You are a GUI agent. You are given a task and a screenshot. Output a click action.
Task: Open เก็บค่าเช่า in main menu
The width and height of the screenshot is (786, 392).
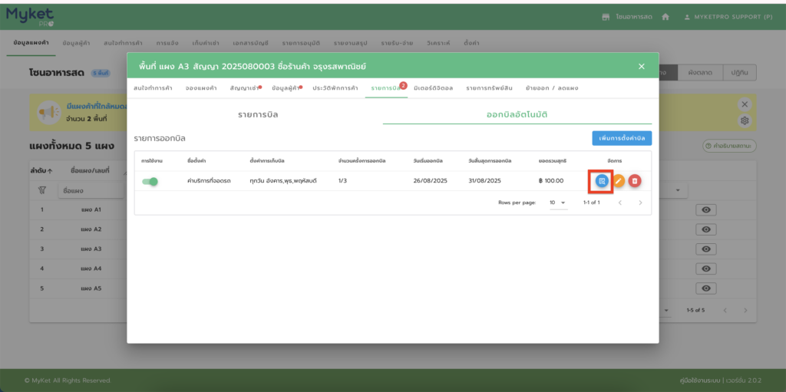click(x=206, y=43)
